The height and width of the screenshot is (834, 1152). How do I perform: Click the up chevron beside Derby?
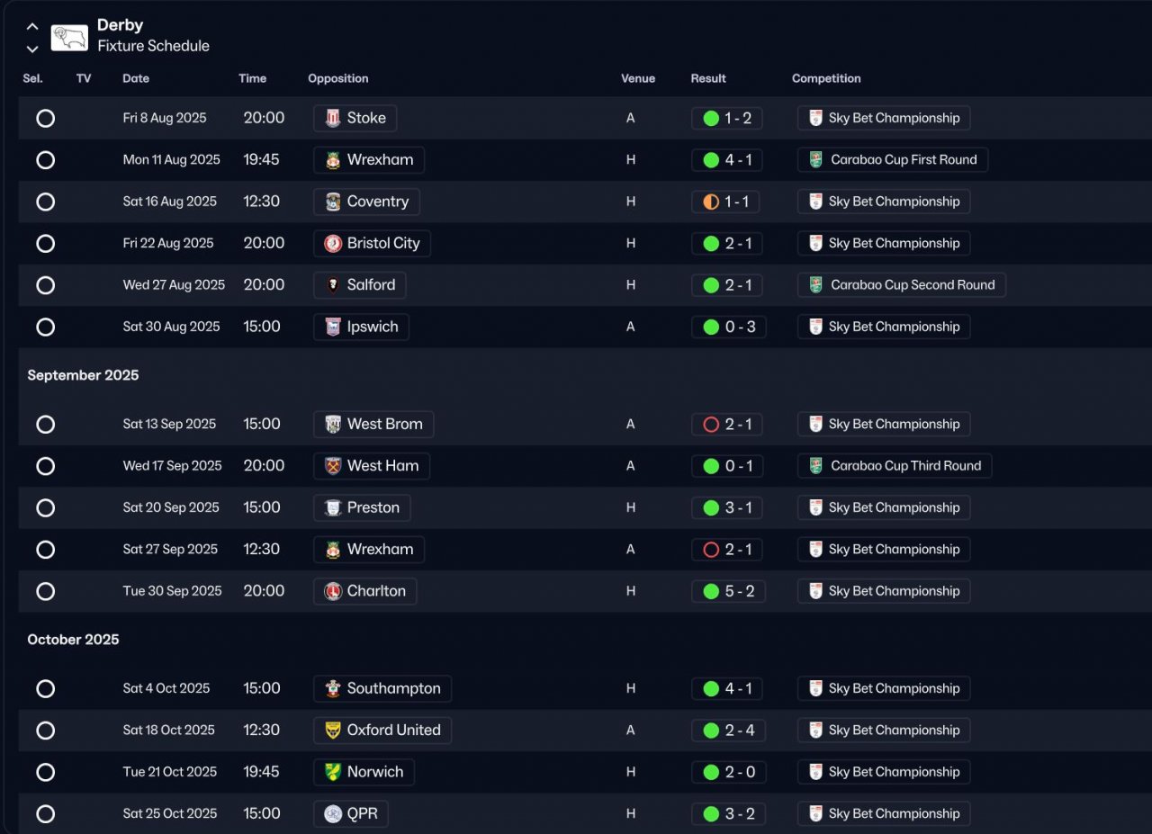32,27
